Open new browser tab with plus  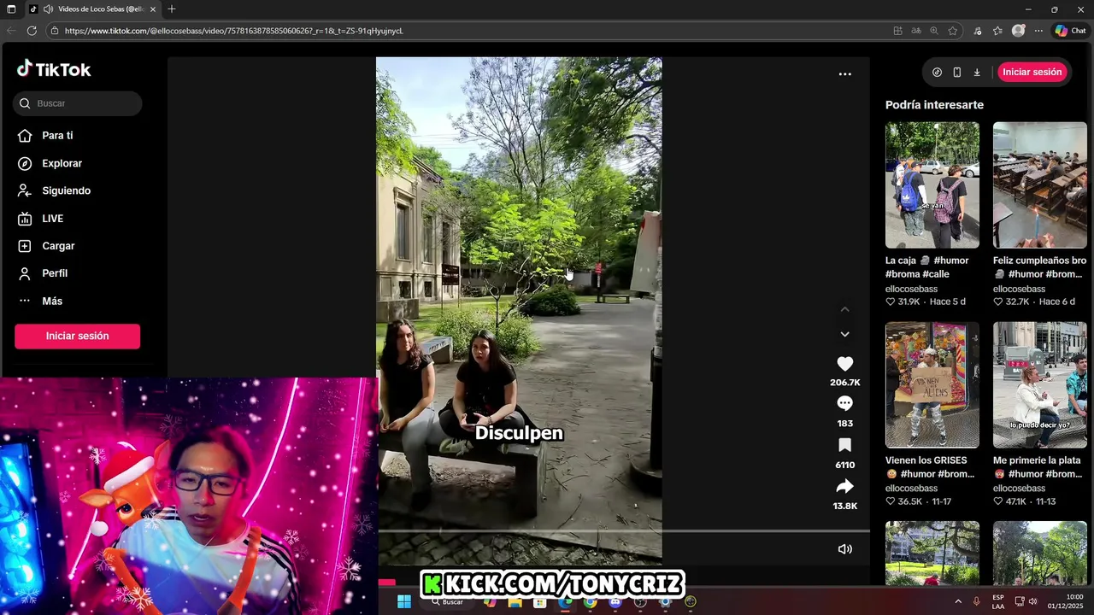pyautogui.click(x=172, y=9)
